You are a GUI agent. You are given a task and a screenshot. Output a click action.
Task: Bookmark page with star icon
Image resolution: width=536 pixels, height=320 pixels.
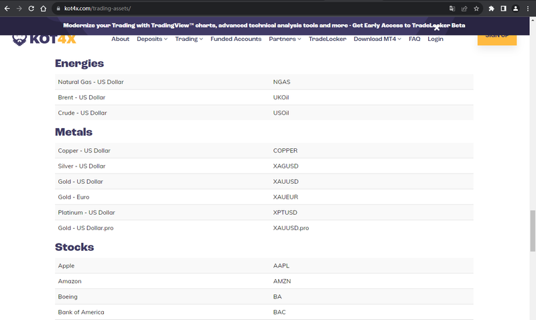tap(476, 9)
